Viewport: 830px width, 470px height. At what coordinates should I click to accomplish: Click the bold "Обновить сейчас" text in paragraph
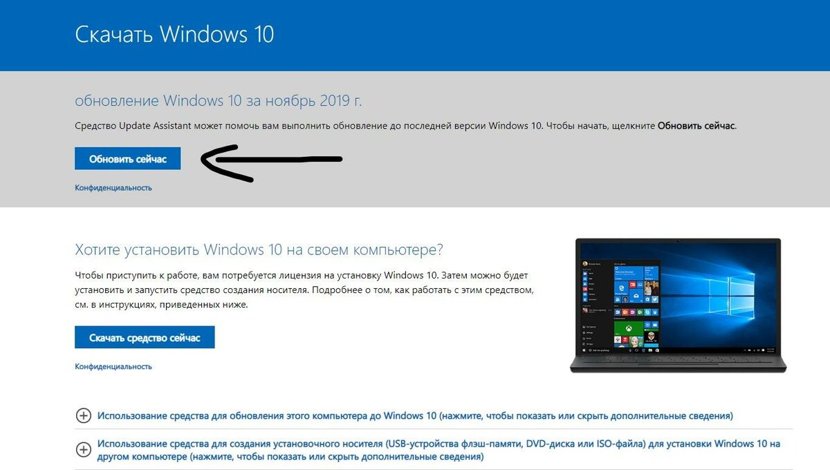click(x=697, y=126)
